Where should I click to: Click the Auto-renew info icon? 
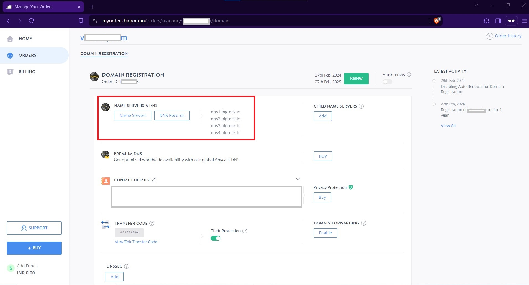point(409,75)
